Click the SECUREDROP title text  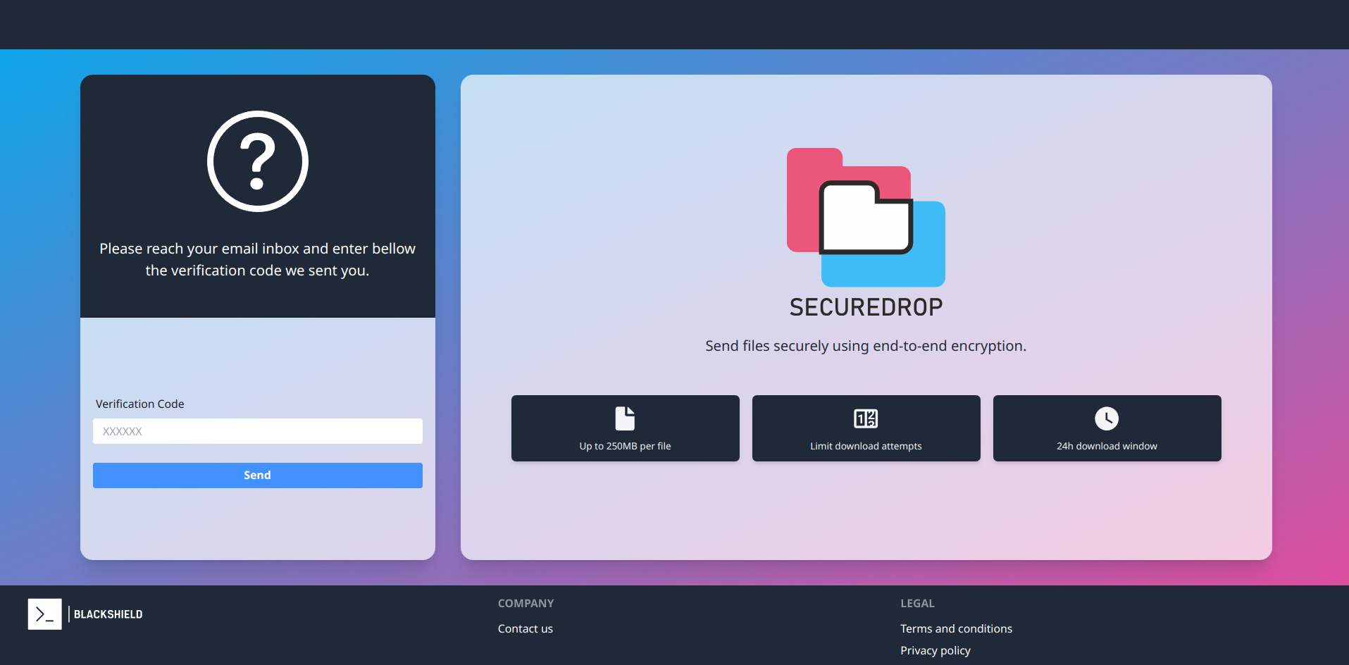point(866,307)
